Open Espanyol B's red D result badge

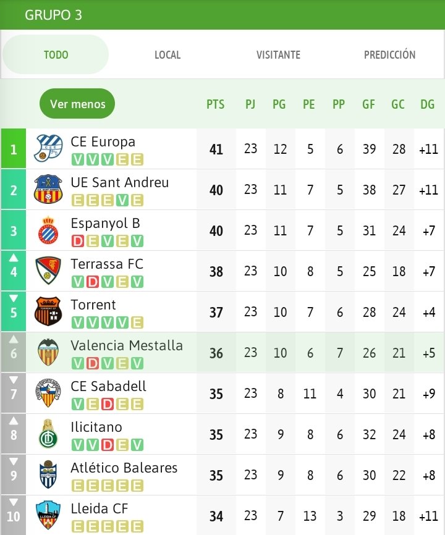point(77,241)
